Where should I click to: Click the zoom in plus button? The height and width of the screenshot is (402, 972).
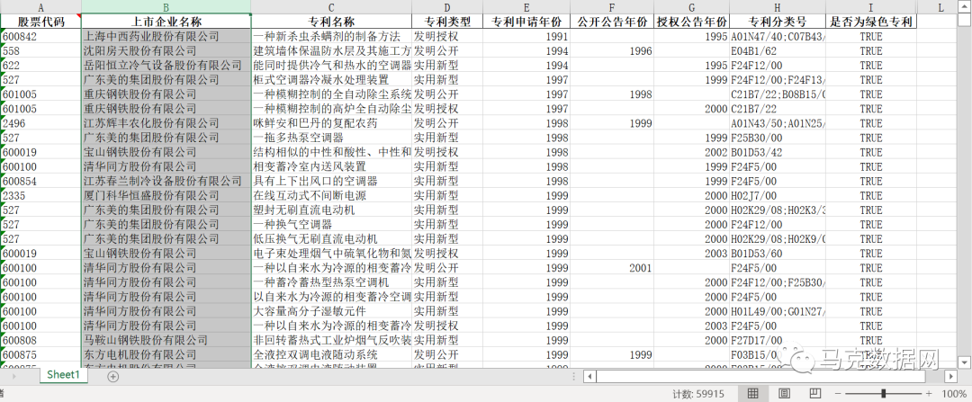pyautogui.click(x=929, y=393)
